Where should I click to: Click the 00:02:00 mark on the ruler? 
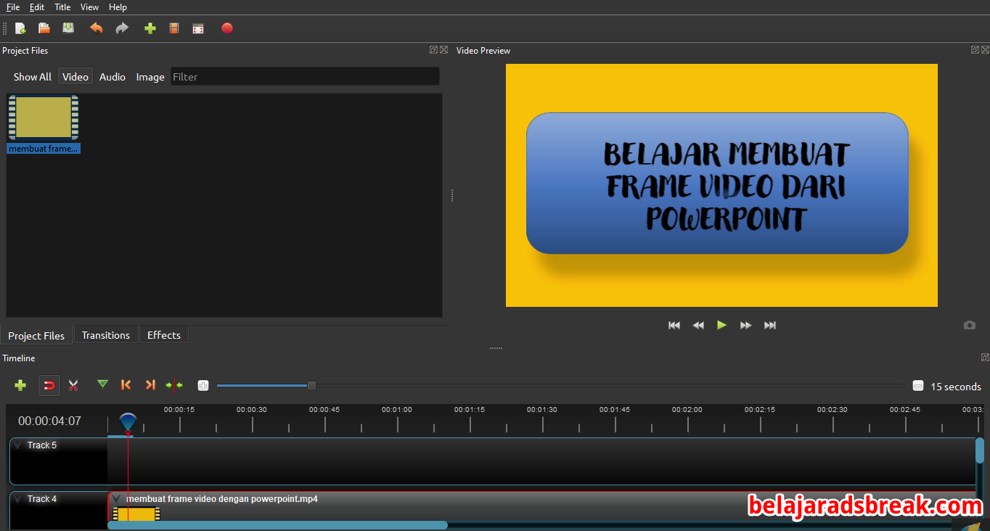pos(687,410)
